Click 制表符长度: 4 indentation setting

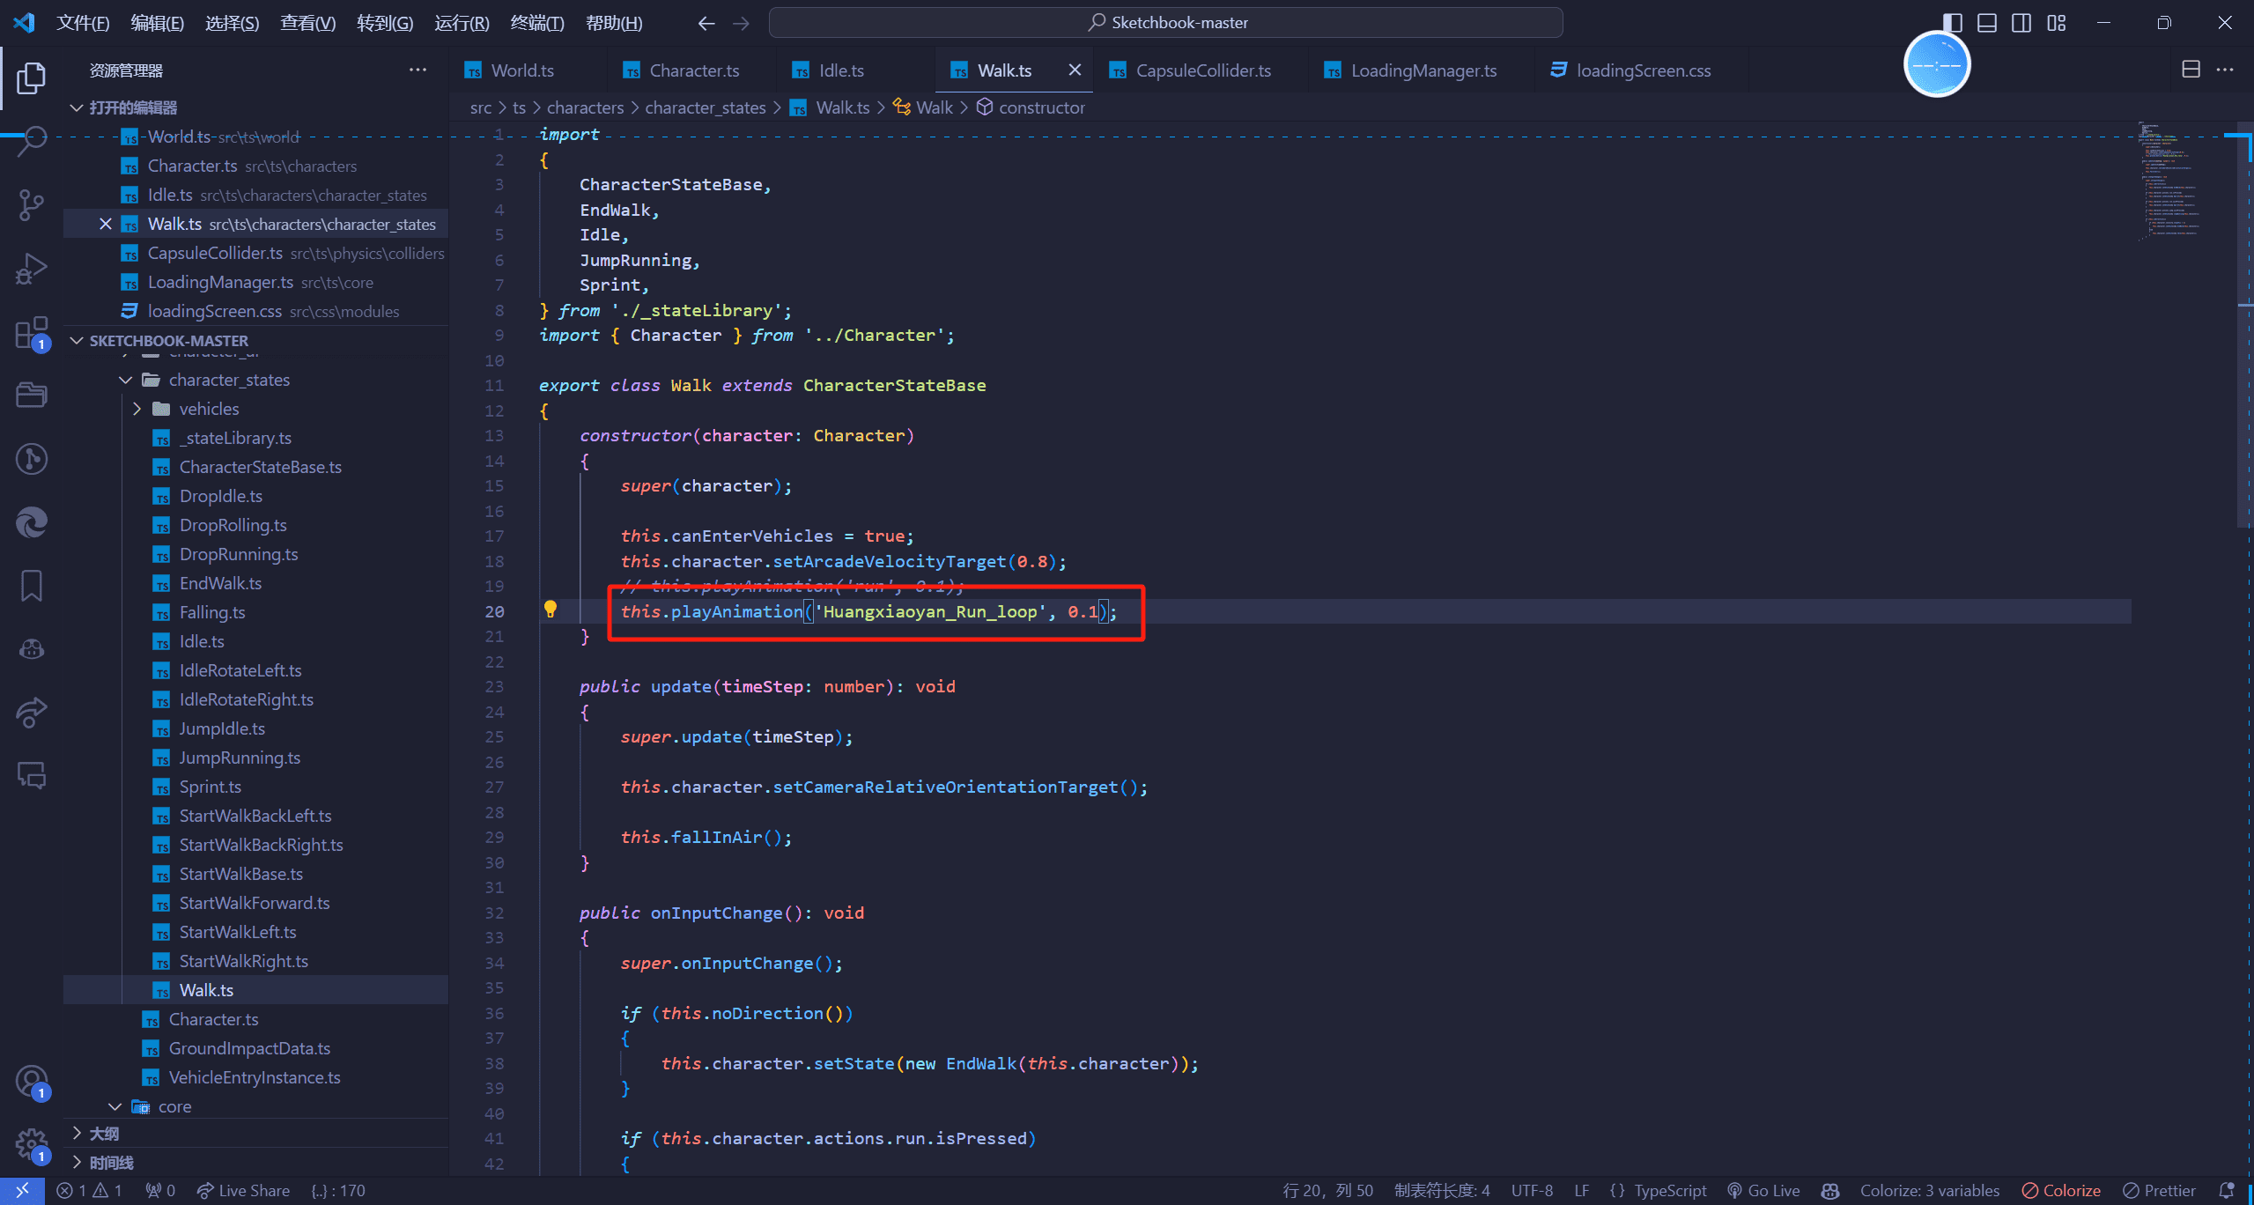1442,1190
